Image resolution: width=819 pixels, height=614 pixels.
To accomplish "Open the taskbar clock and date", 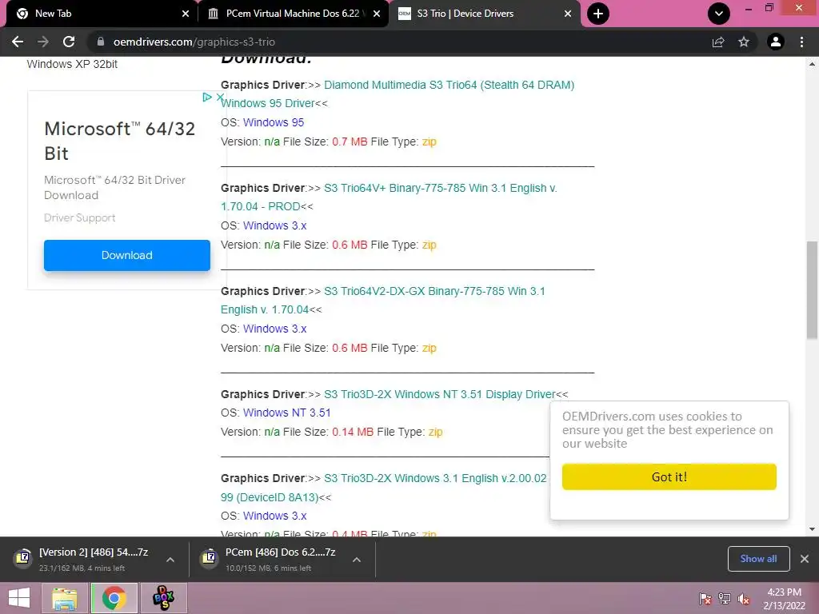I will tap(784, 599).
